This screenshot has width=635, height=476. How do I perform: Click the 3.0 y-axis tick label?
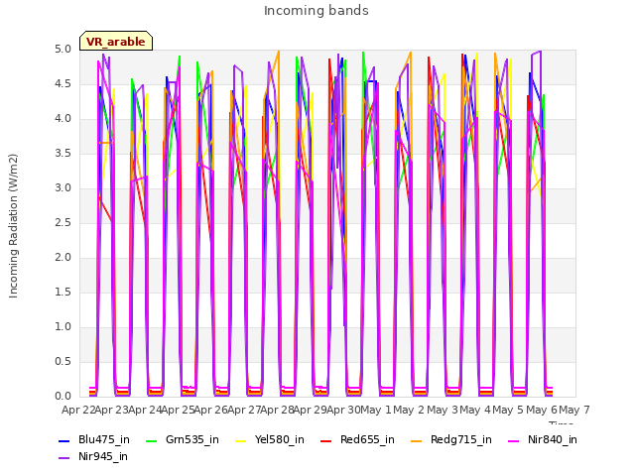pos(63,188)
